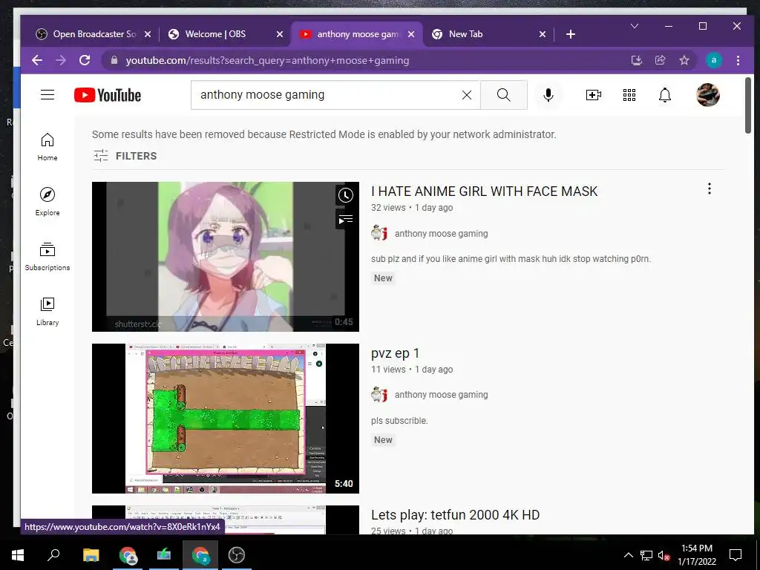Click the restricted mode notice text

click(324, 134)
